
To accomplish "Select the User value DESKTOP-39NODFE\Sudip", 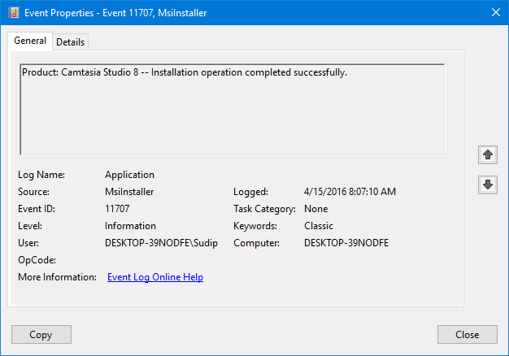I will click(x=161, y=243).
